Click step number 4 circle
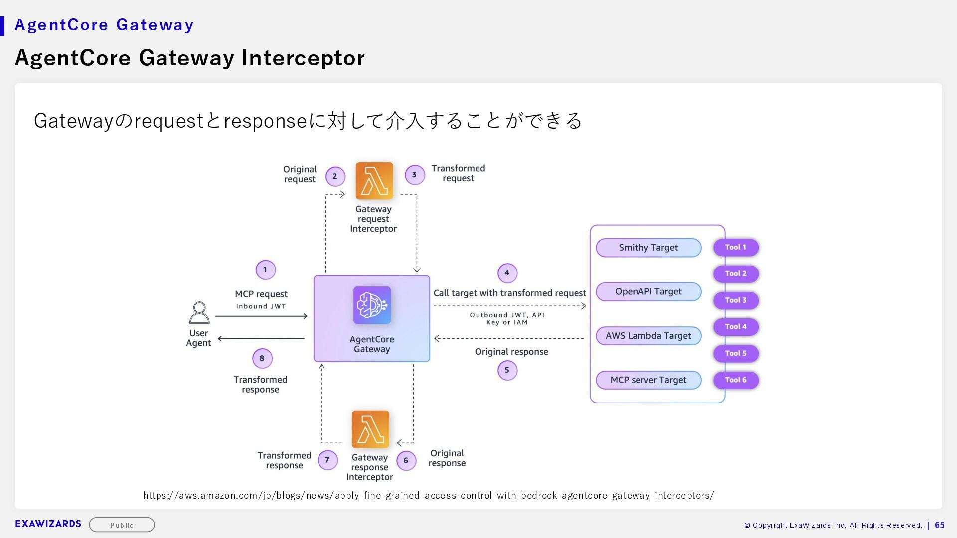 pos(507,273)
